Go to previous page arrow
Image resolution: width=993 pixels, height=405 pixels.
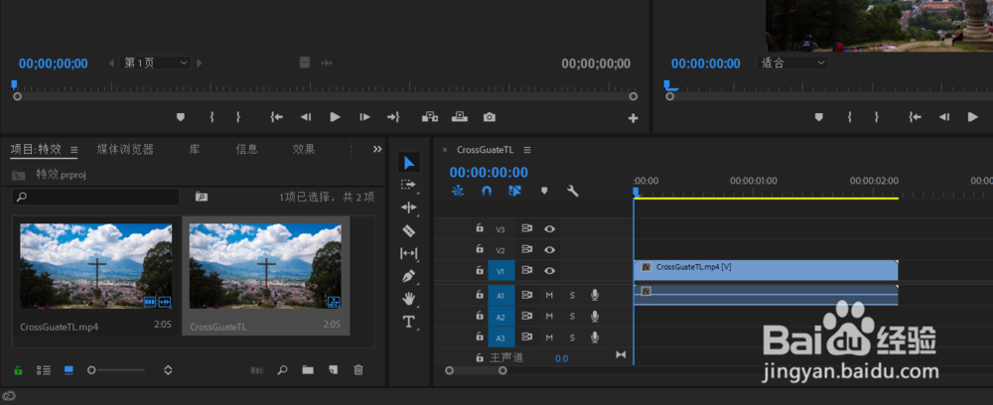[x=111, y=64]
